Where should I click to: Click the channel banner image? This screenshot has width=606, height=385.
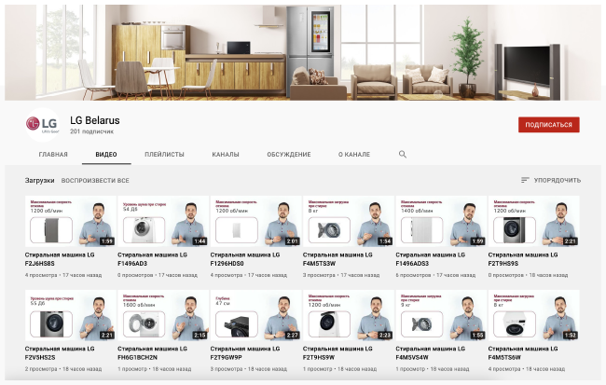pyautogui.click(x=303, y=52)
